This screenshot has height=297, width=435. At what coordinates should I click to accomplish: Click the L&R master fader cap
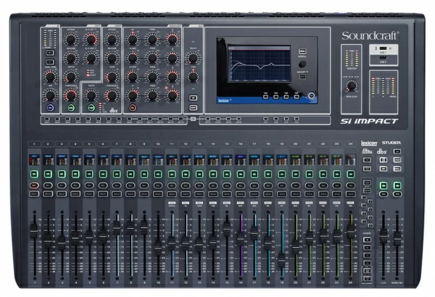[x=383, y=237]
